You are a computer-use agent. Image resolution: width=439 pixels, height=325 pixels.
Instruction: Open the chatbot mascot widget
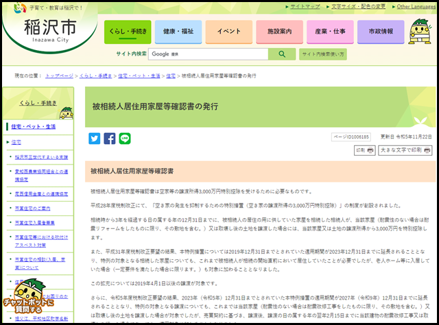click(28, 296)
